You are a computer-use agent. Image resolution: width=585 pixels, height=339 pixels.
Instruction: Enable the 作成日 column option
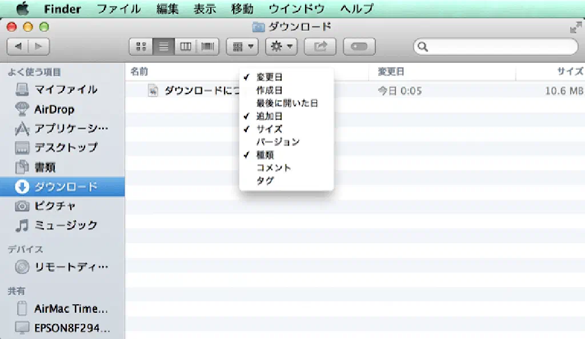[269, 90]
